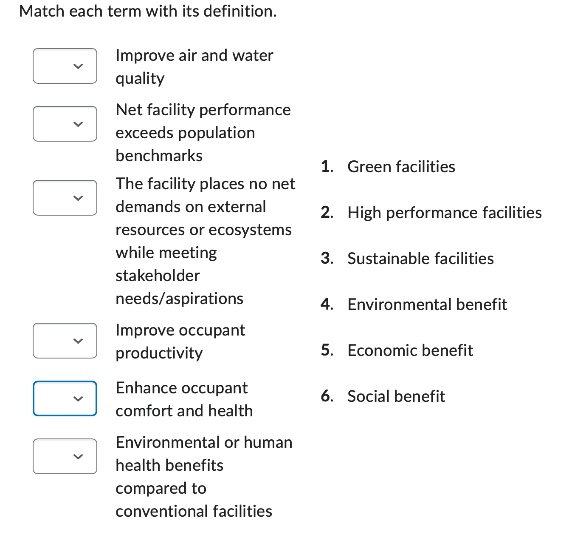Open the dropdown next to 'Improve occupant productivity'

(x=65, y=341)
